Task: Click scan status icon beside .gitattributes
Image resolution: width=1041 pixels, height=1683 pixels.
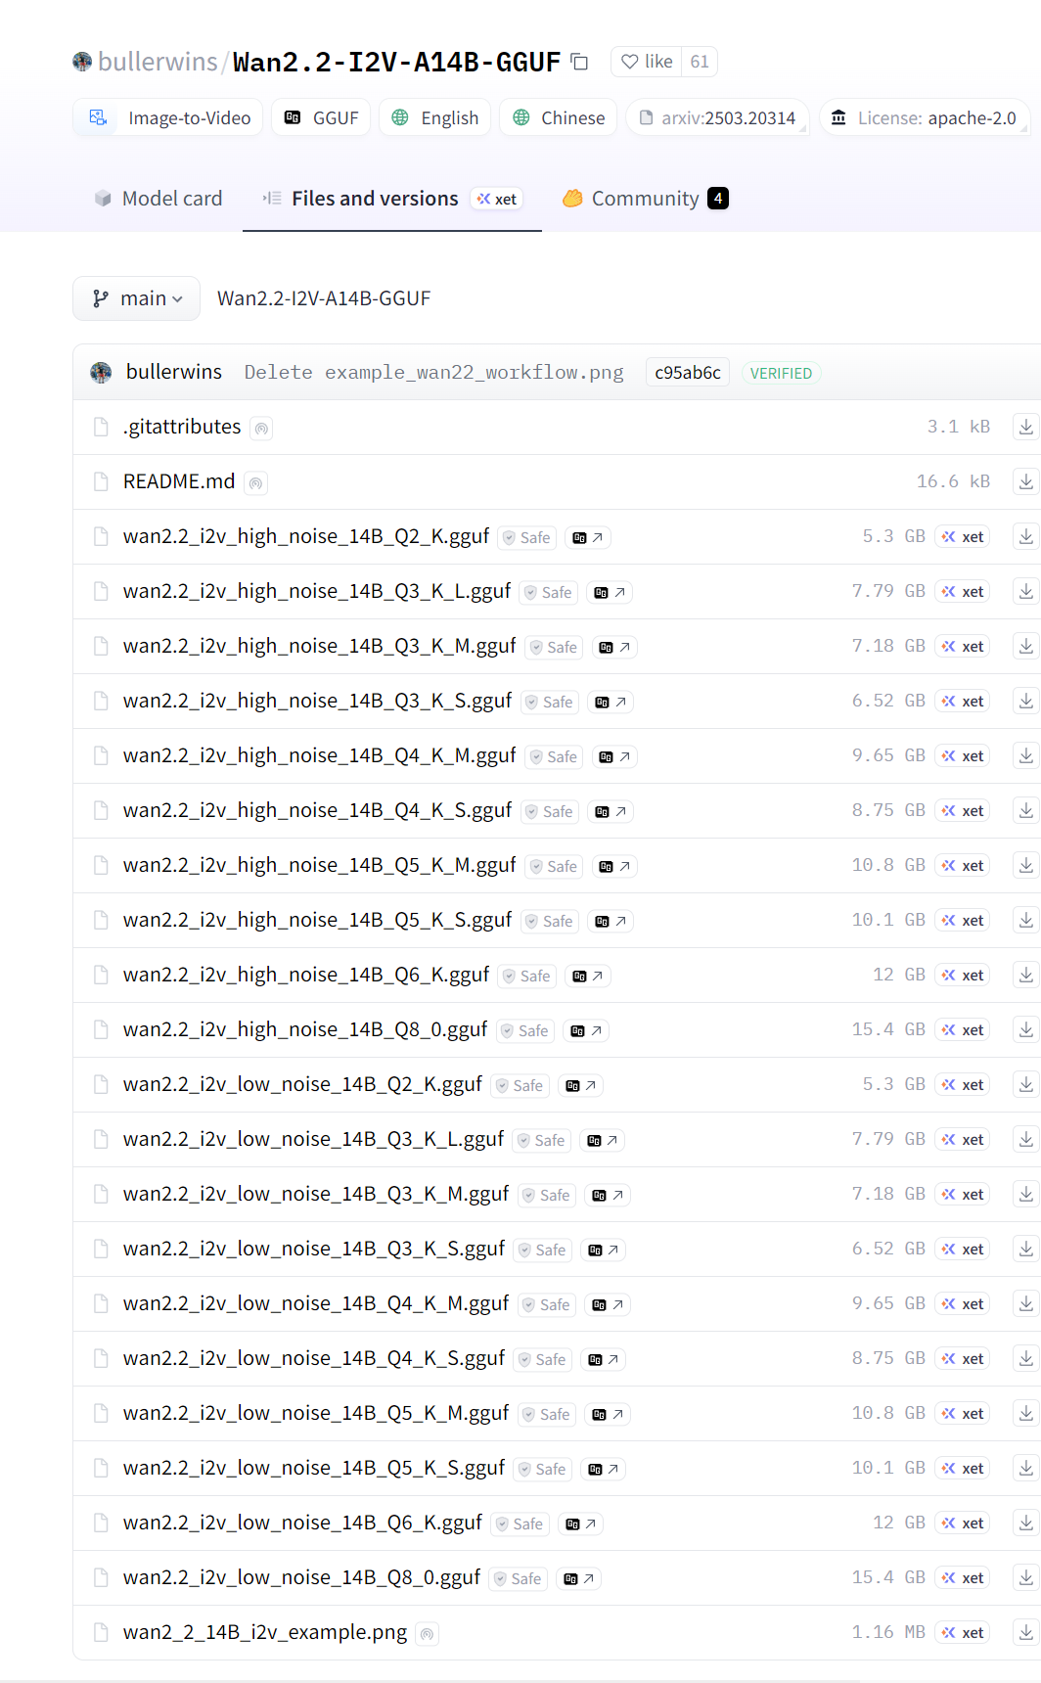Action: 261,429
